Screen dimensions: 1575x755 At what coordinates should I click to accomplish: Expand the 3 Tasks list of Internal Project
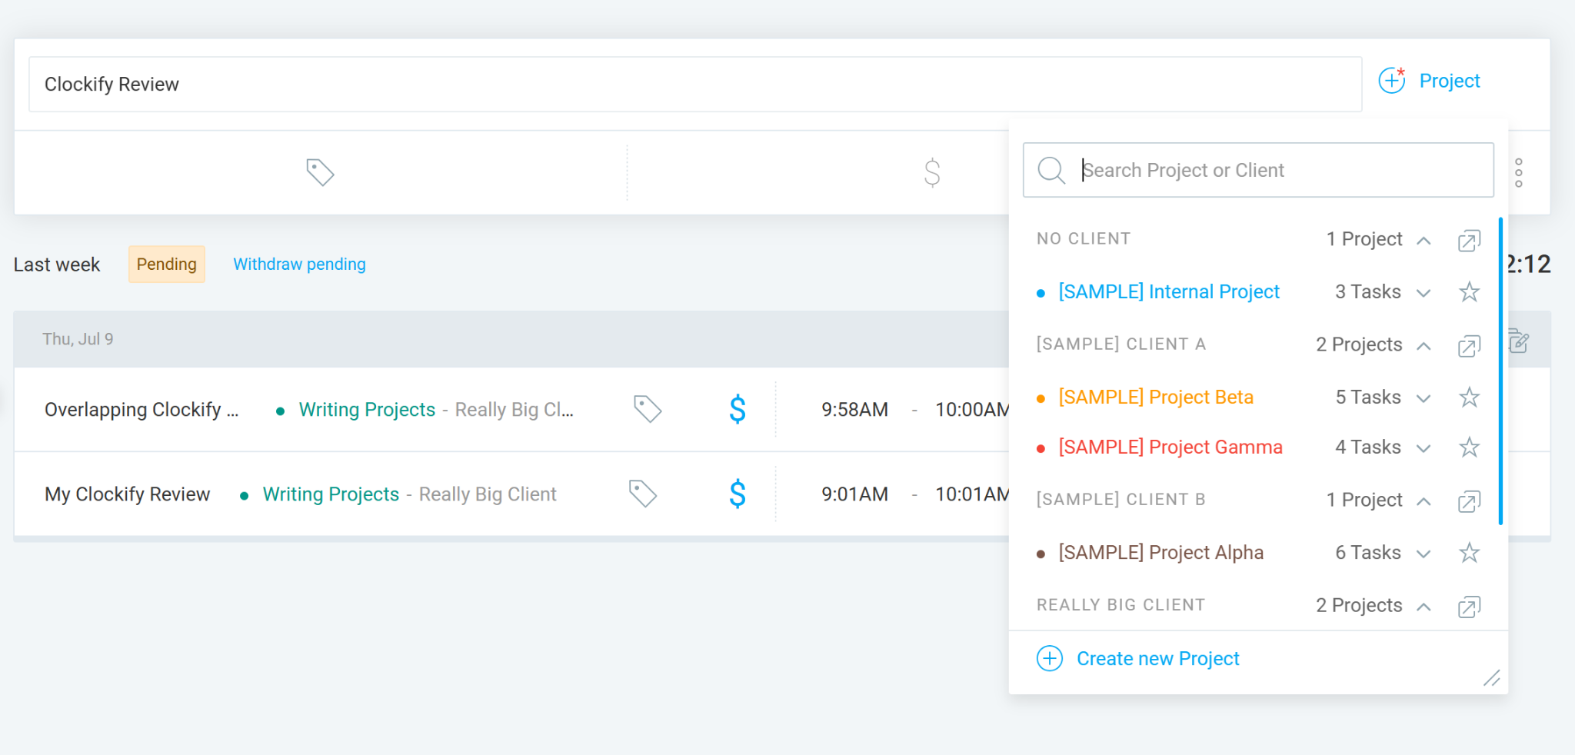point(1423,293)
